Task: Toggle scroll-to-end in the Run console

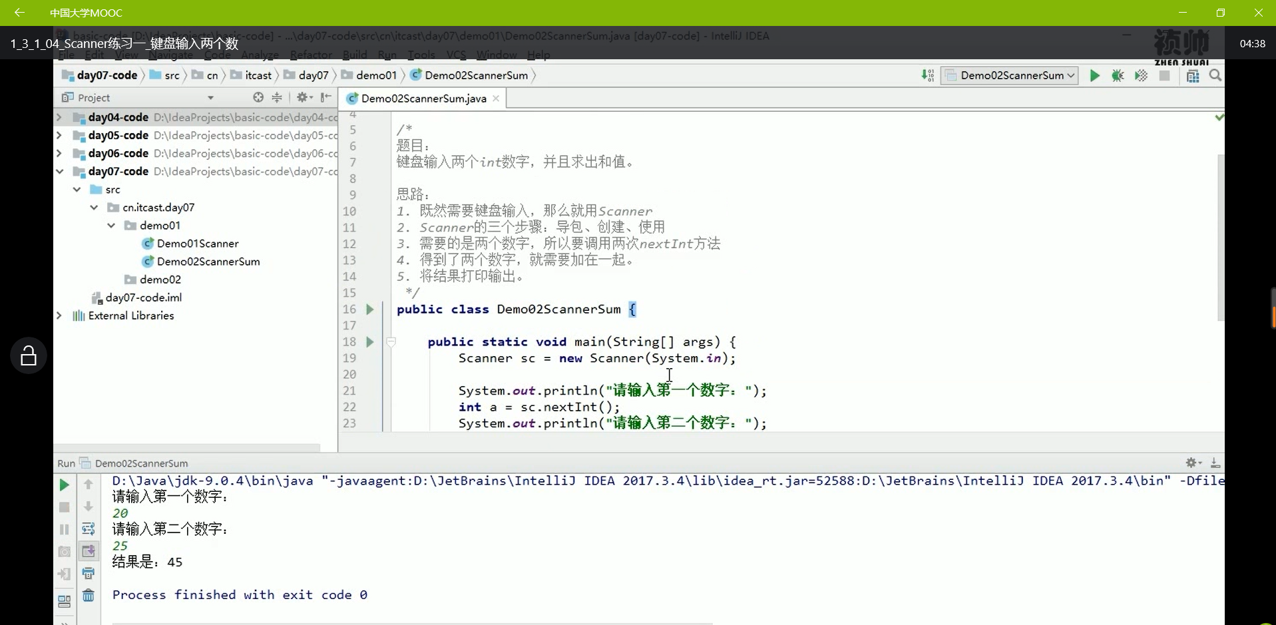Action: pos(88,551)
